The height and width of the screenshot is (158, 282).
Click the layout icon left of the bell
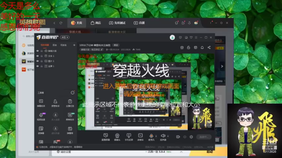(x=196, y=47)
